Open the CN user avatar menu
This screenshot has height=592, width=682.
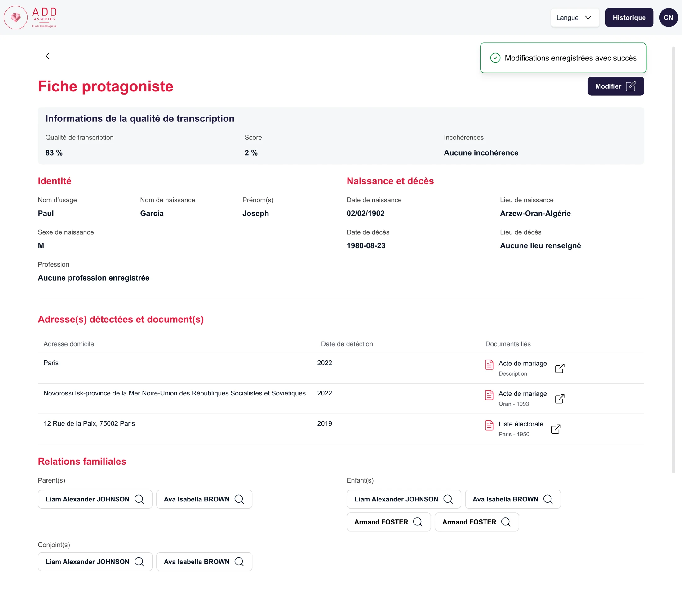click(x=668, y=17)
